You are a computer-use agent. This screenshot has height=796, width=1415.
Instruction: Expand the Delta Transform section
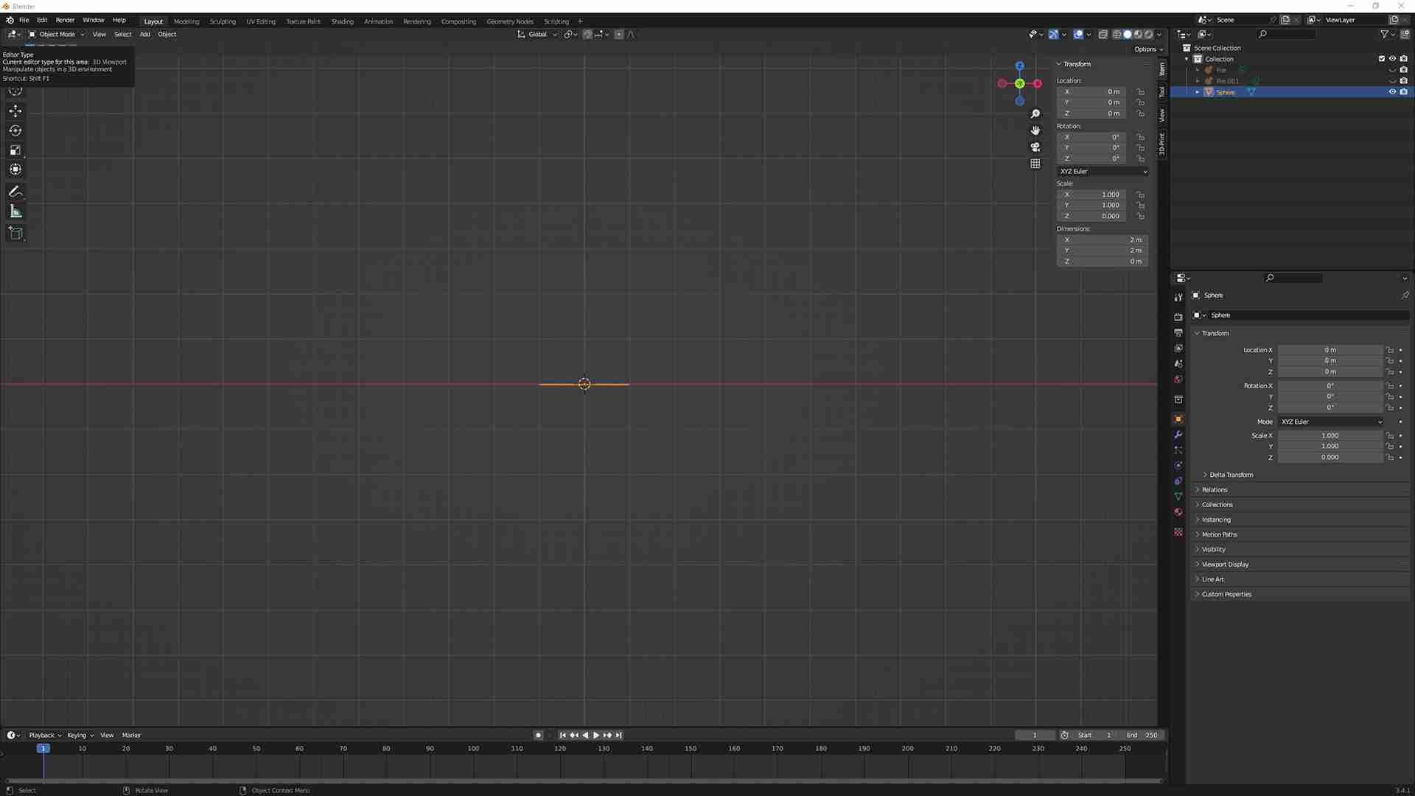coord(1231,475)
